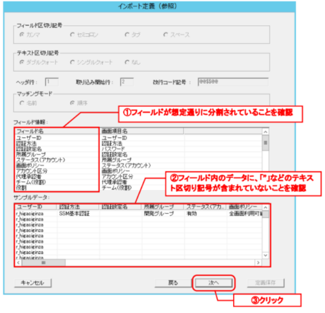Click sample data scroll right arrow

point(258,263)
